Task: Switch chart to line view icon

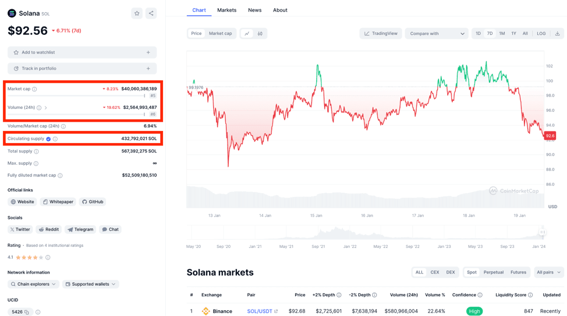Action: click(247, 34)
